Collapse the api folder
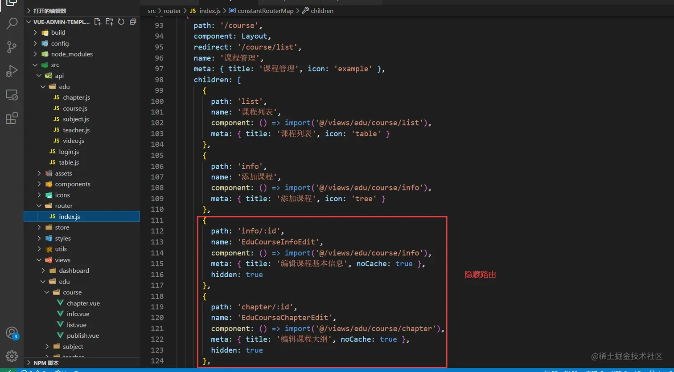 pos(82,76)
